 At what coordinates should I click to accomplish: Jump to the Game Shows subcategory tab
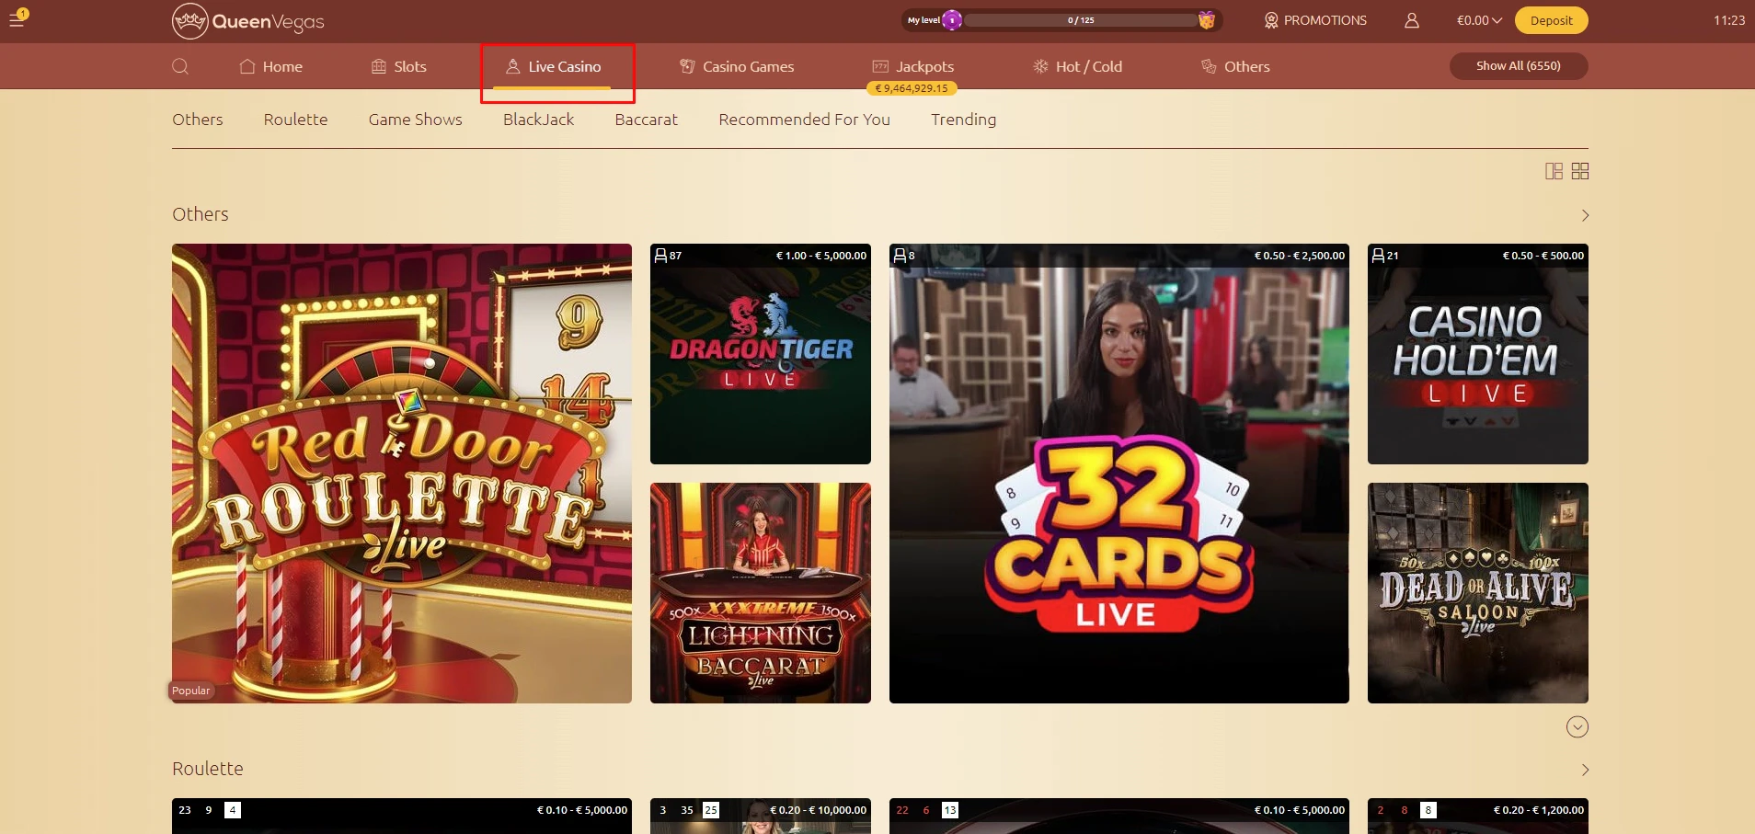[416, 120]
